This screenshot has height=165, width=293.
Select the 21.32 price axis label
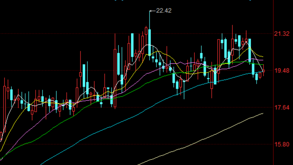coord(282,33)
